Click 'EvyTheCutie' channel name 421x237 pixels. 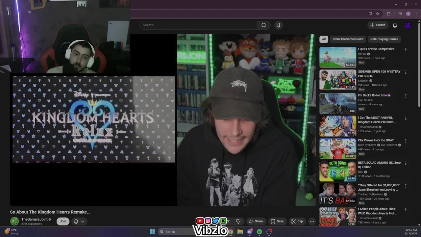point(365,100)
